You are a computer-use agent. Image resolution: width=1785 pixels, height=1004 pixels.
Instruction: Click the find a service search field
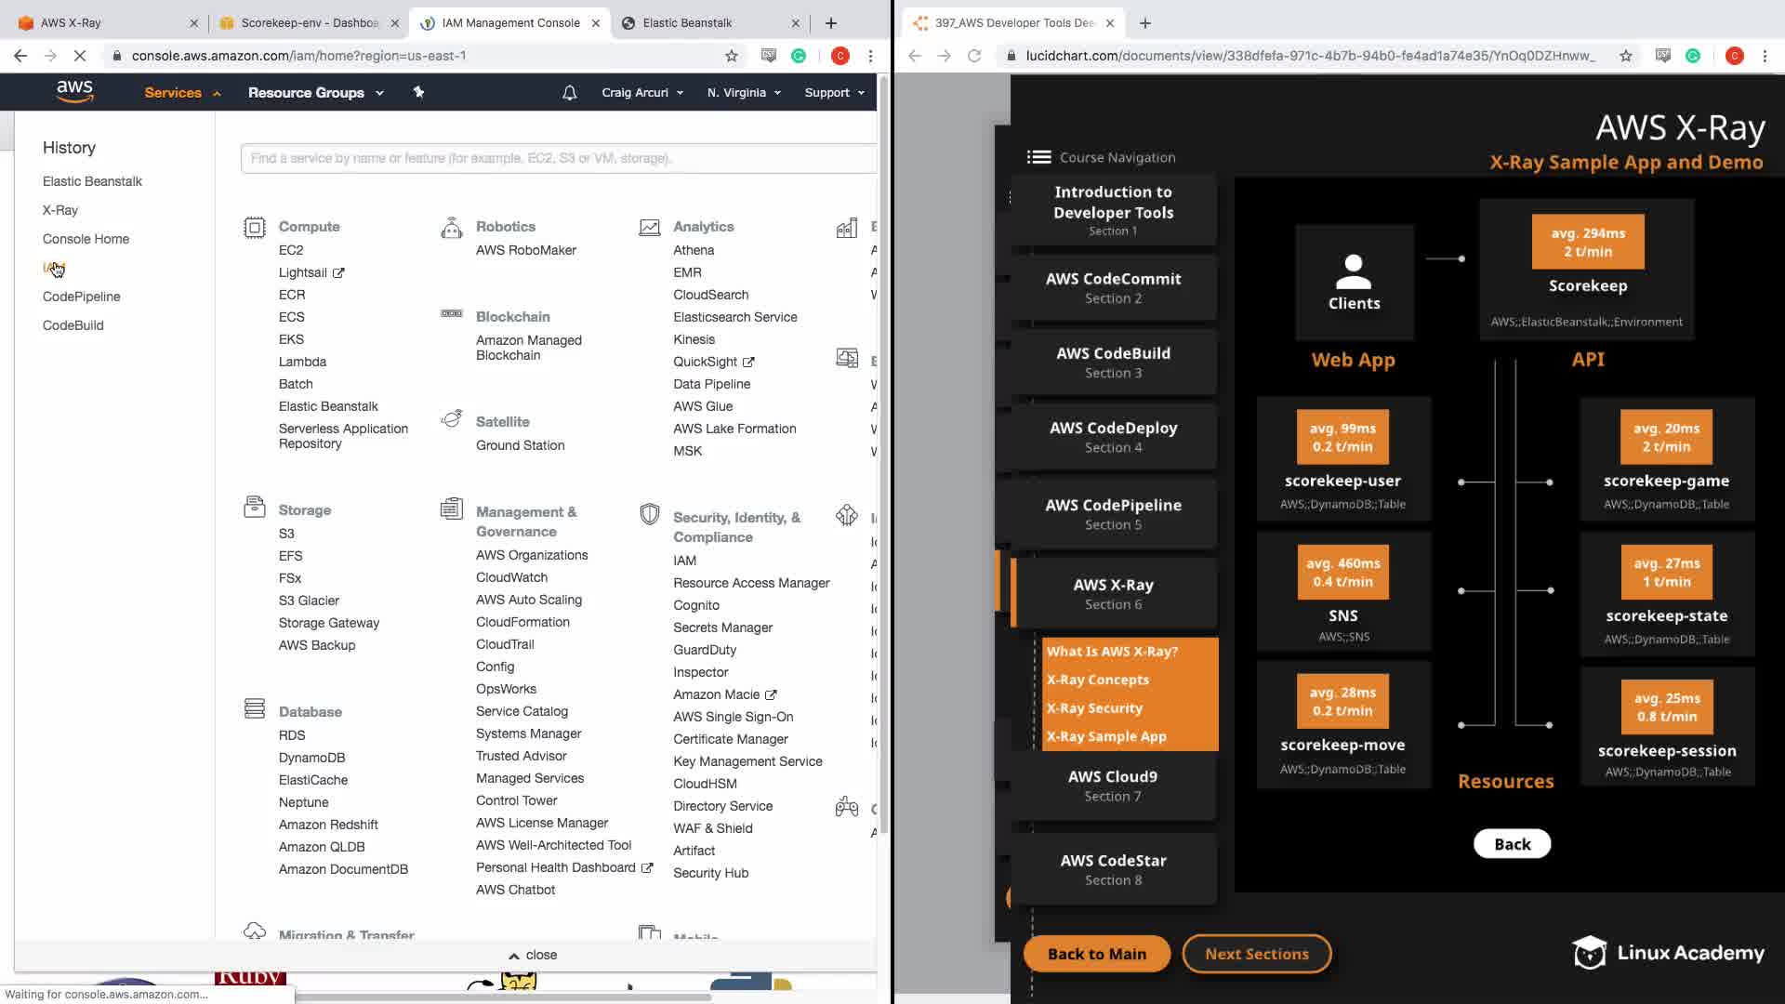(558, 158)
